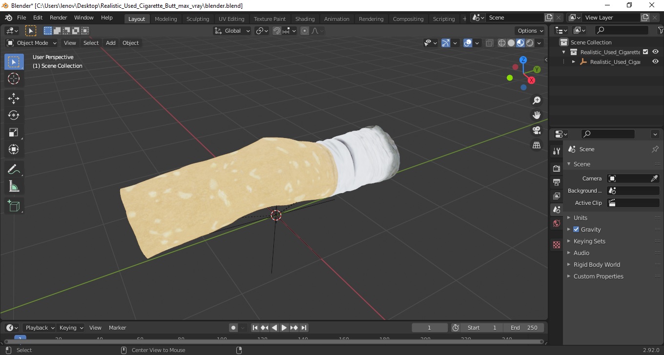Expand the Audio panel
The width and height of the screenshot is (664, 355).
[581, 253]
